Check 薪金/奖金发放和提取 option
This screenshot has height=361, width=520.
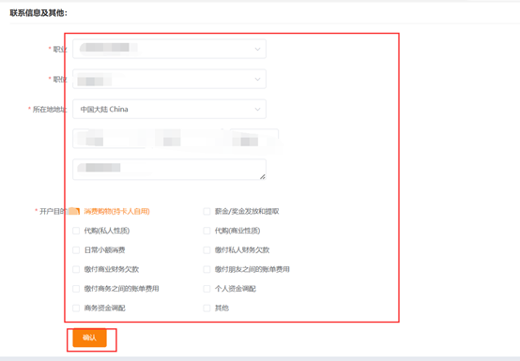[206, 211]
